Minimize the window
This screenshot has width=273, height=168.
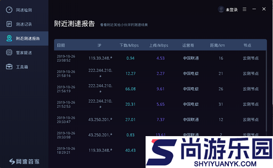254,9
